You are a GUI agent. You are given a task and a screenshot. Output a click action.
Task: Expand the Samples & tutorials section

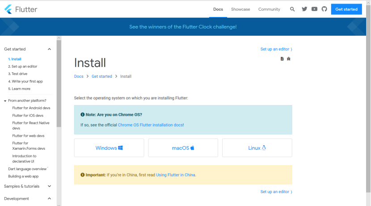point(28,186)
